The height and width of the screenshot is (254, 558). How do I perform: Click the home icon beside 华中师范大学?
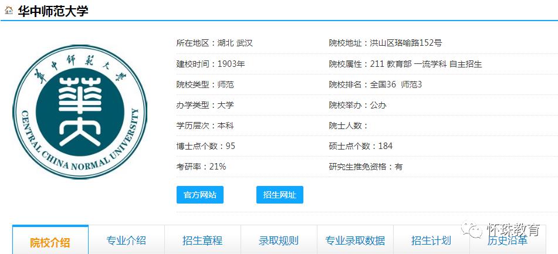pyautogui.click(x=9, y=11)
